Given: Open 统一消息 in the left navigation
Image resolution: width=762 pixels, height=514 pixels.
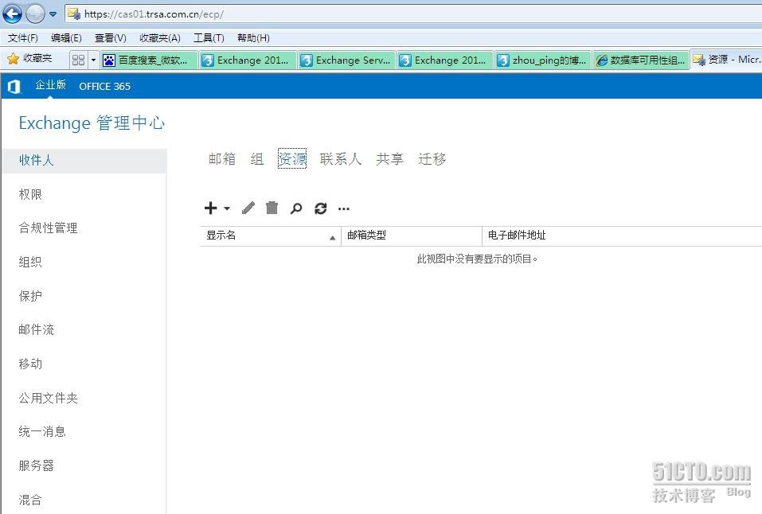Looking at the screenshot, I should click(x=42, y=431).
